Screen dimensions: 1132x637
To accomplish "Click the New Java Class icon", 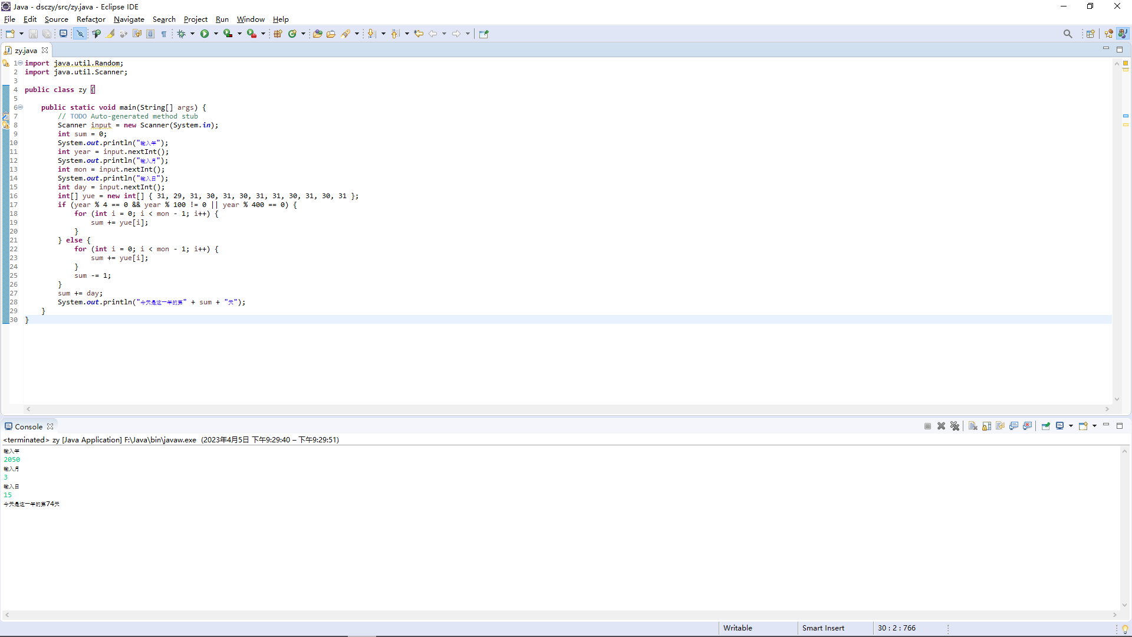I will pos(292,34).
